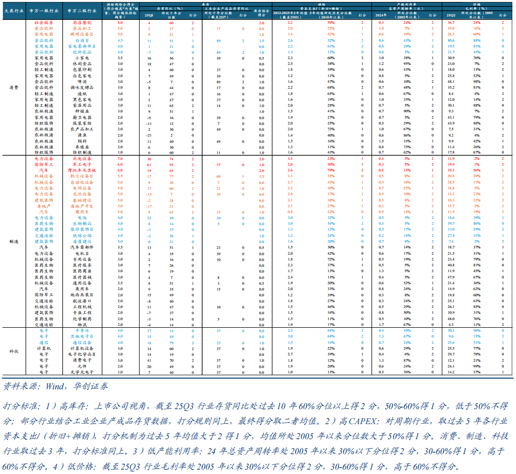This screenshot has height=474, width=516.
Task: Select the 啤酒 industry cell
Action: (81, 82)
